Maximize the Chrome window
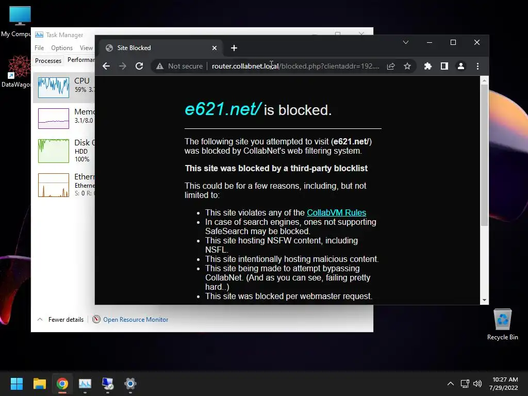Screen dimensions: 528x396 tap(453, 42)
